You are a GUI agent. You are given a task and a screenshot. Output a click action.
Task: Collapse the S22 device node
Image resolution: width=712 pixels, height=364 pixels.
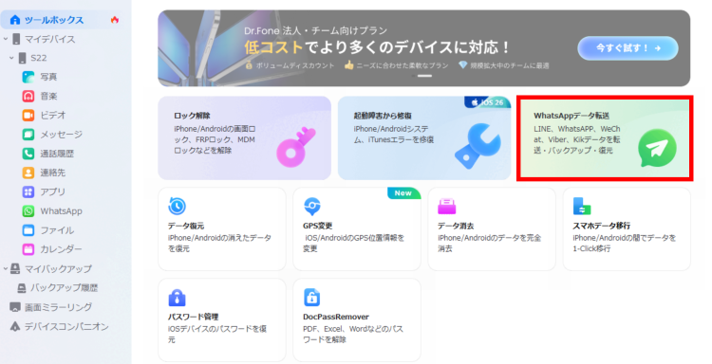tap(11, 58)
